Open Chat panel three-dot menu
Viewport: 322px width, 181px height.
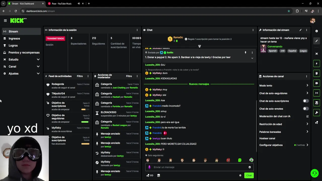coord(253,30)
